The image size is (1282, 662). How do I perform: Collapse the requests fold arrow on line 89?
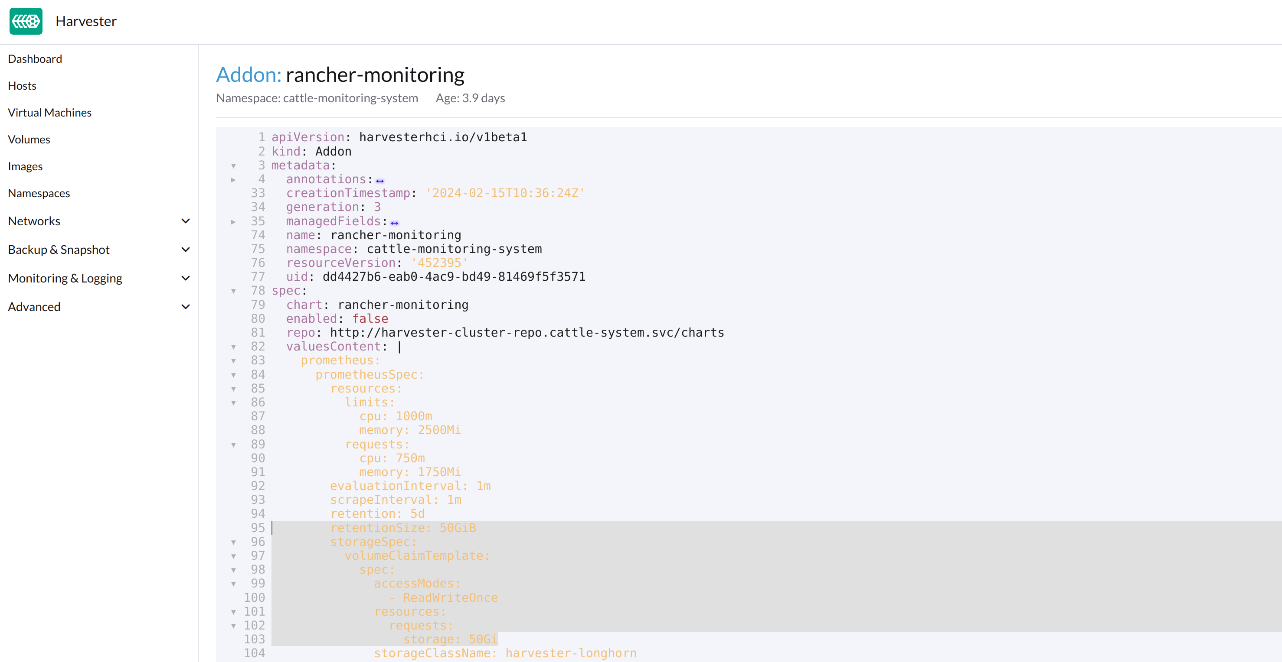tap(233, 445)
